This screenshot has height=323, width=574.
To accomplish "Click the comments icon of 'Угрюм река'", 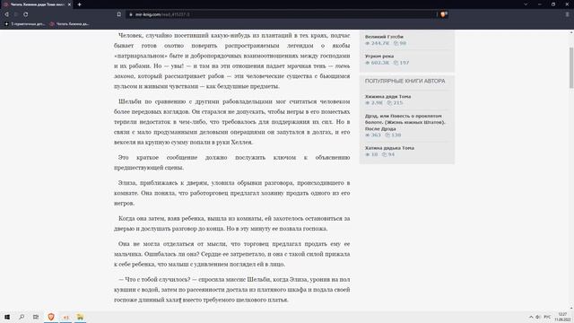I will pos(396,63).
